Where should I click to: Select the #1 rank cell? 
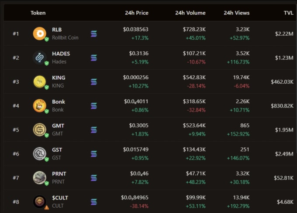[x=16, y=34]
